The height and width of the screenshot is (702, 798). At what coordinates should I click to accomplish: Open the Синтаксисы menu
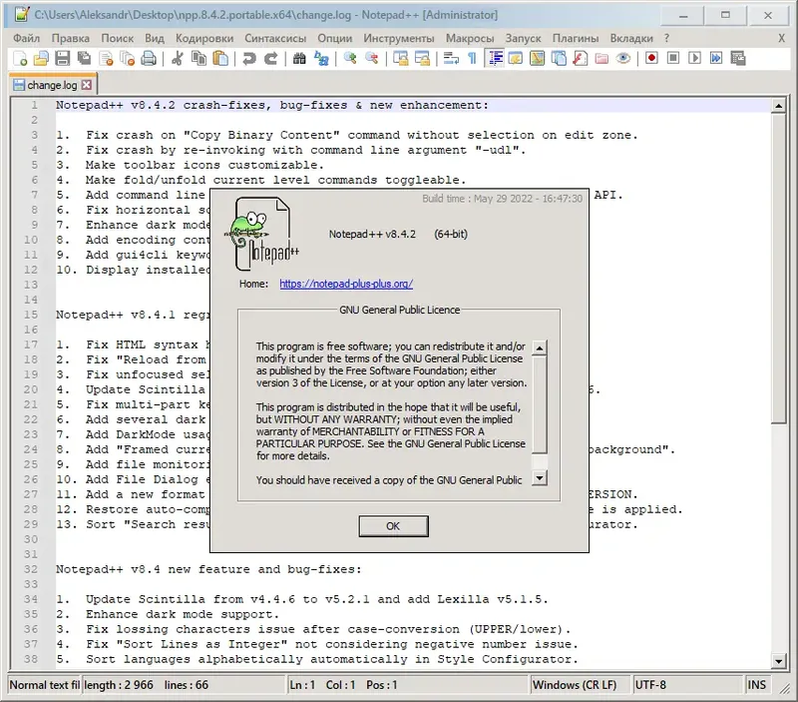(275, 38)
